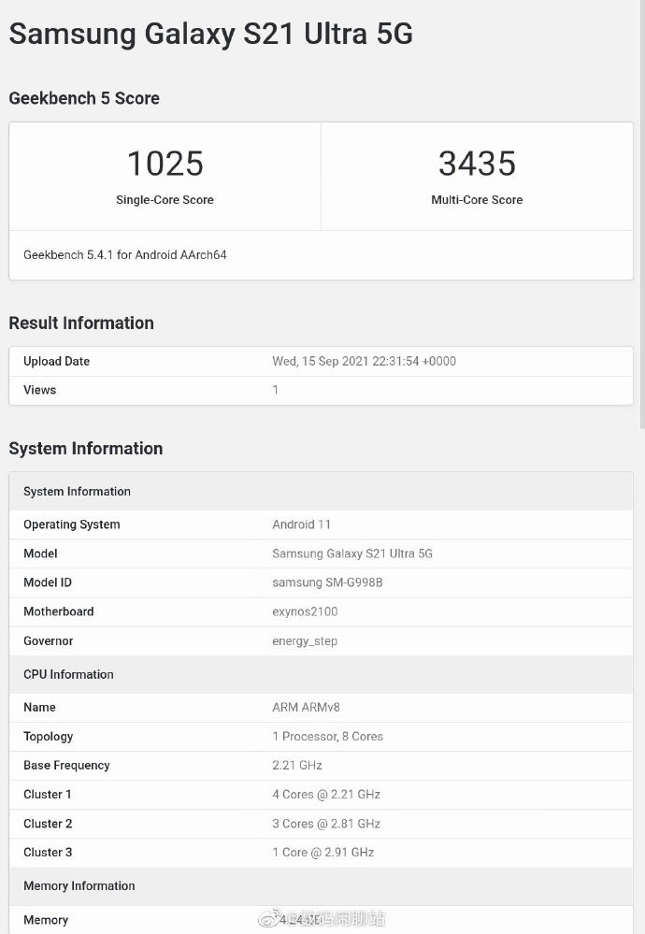Select the 1 Processor, 8 Cores value
This screenshot has height=934, width=645.
[327, 736]
